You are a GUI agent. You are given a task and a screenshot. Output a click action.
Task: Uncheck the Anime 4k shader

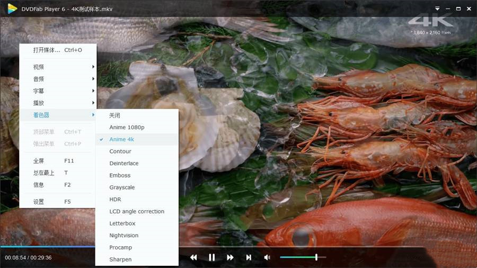tap(137, 139)
